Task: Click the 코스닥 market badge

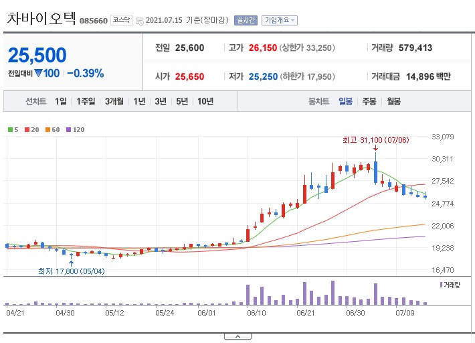Action: click(121, 20)
